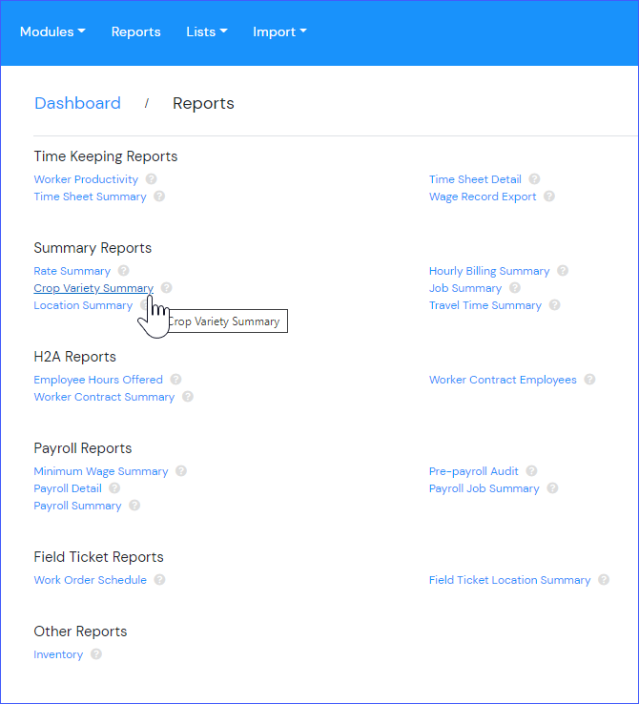Click help icon beside Pre-payroll Audit

point(531,471)
